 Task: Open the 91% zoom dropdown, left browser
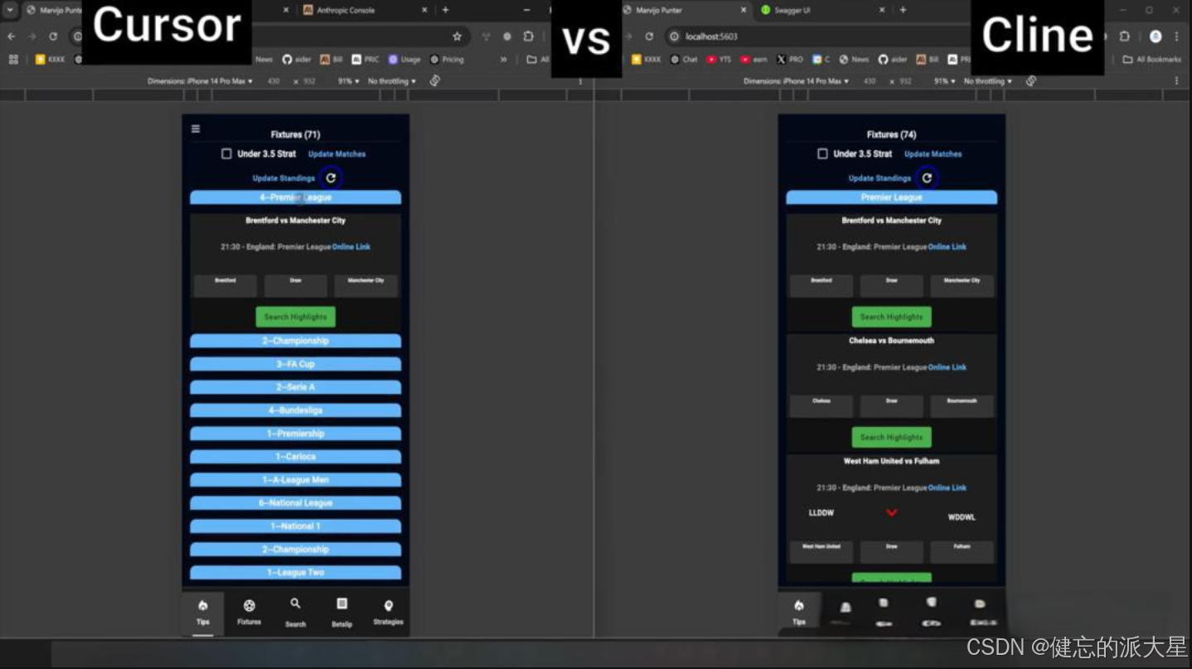(348, 81)
